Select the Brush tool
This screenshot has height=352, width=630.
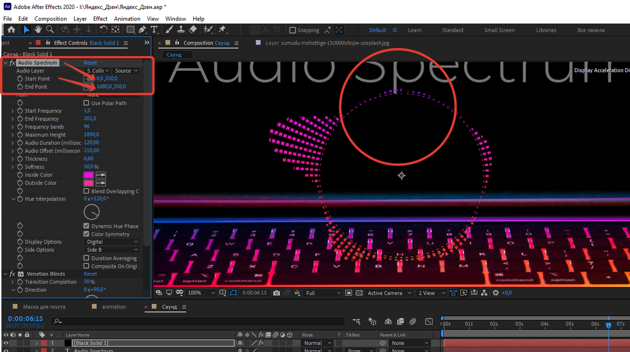coord(169,30)
